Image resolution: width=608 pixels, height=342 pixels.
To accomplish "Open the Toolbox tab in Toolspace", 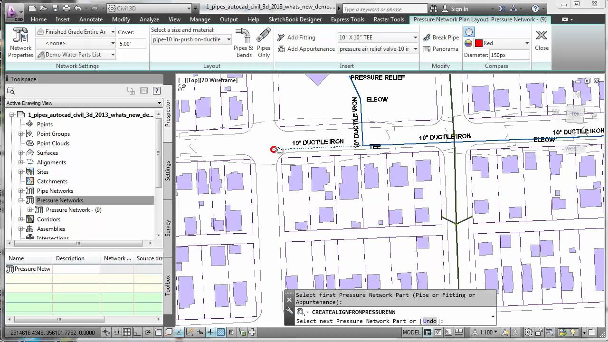I will 168,285.
